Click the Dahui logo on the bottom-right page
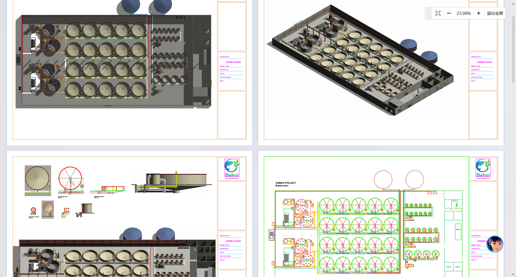The width and height of the screenshot is (516, 277). tap(483, 169)
